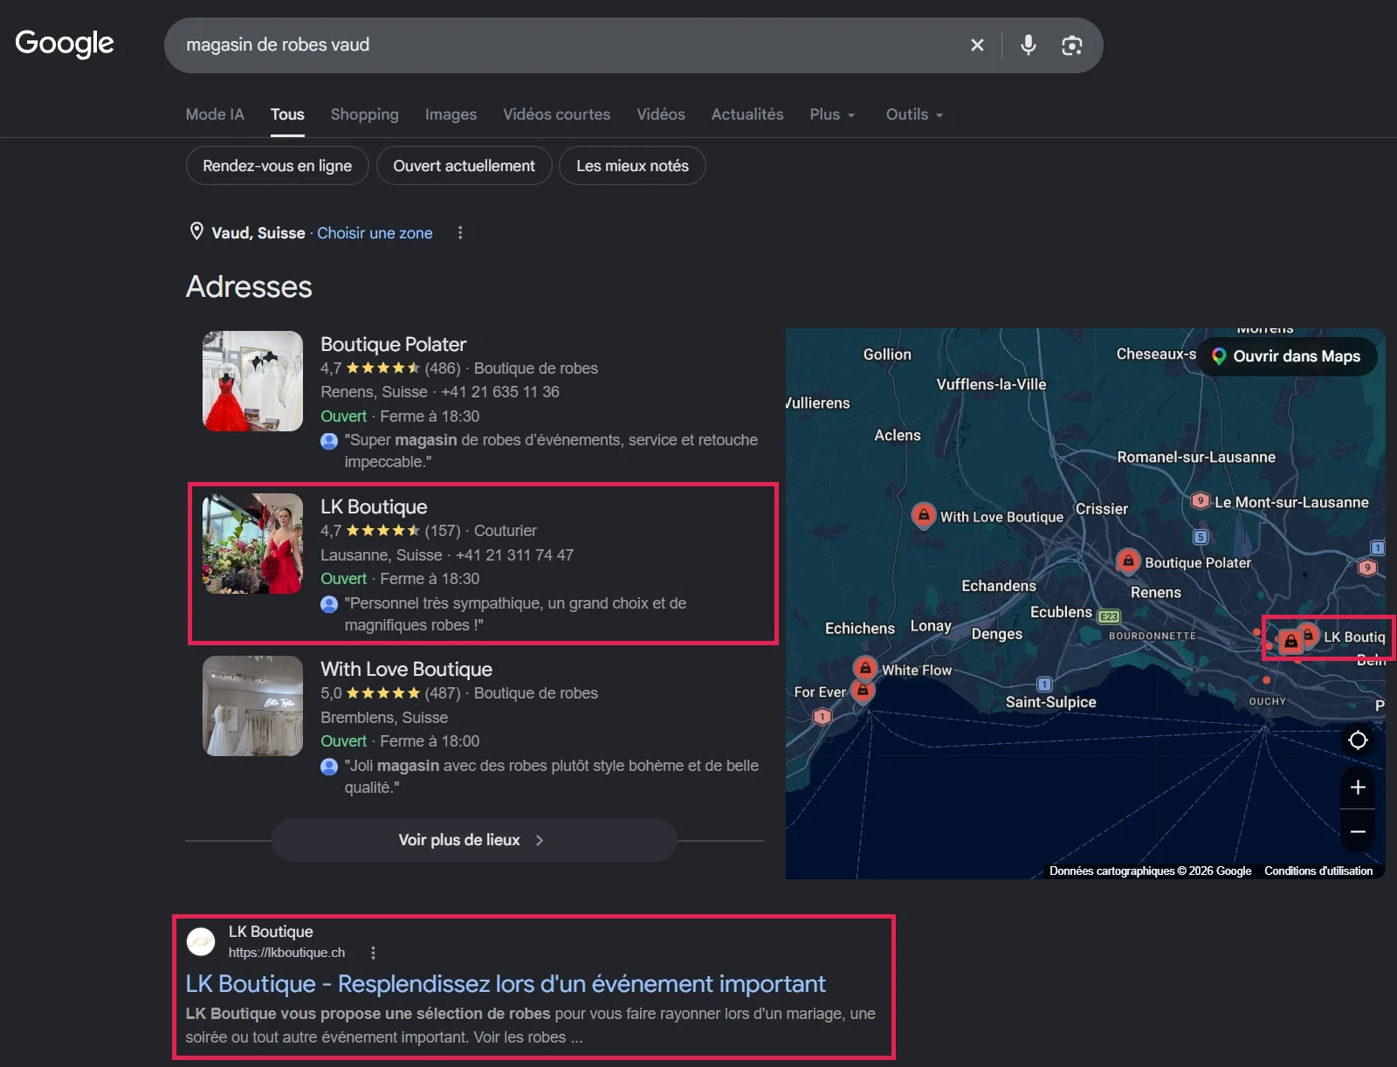
Task: Expand the Plus dropdown in search tabs
Action: 832,114
